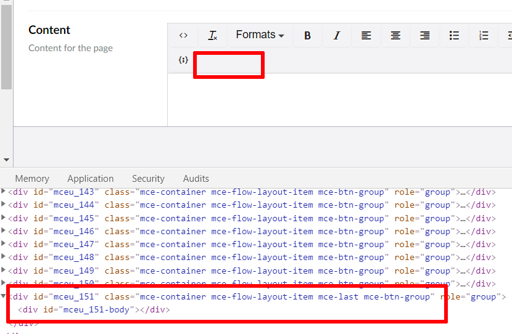Center-align the text
This screenshot has width=512, height=334.
(395, 35)
